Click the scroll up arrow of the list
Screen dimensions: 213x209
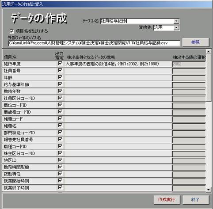209,52
